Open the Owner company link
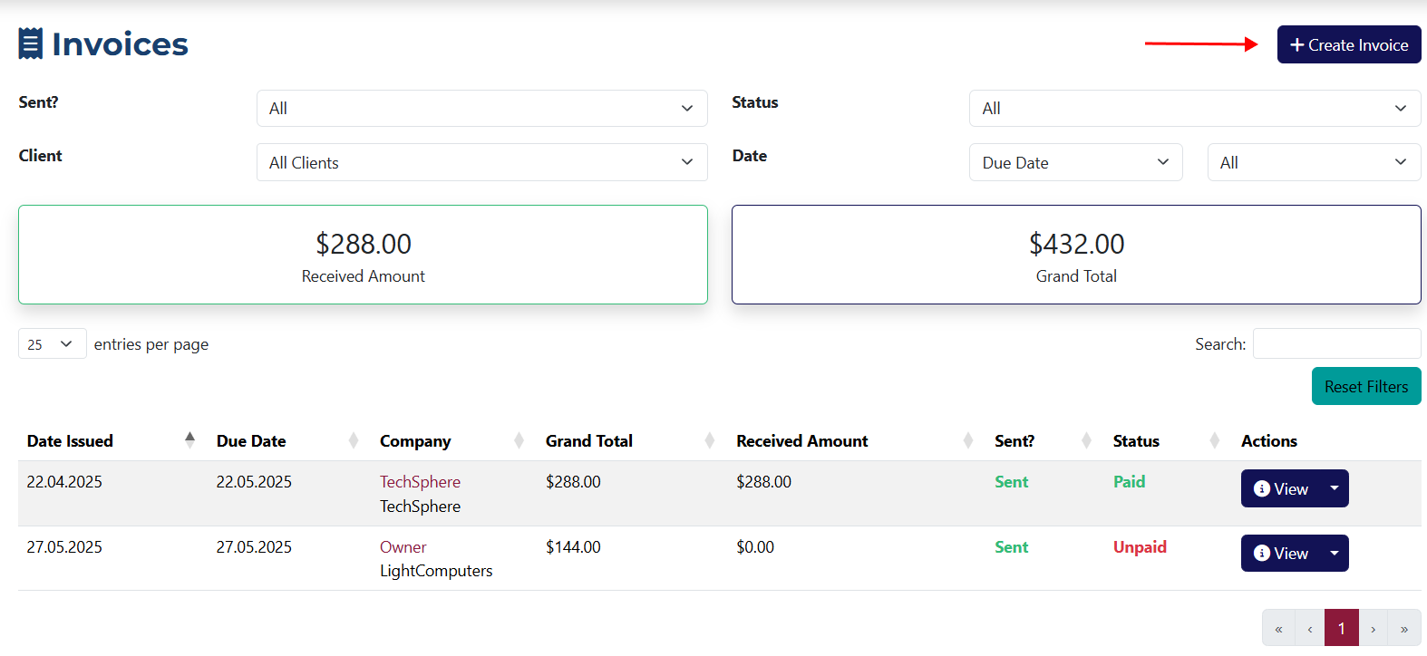Image resolution: width=1427 pixels, height=656 pixels. click(x=403, y=546)
